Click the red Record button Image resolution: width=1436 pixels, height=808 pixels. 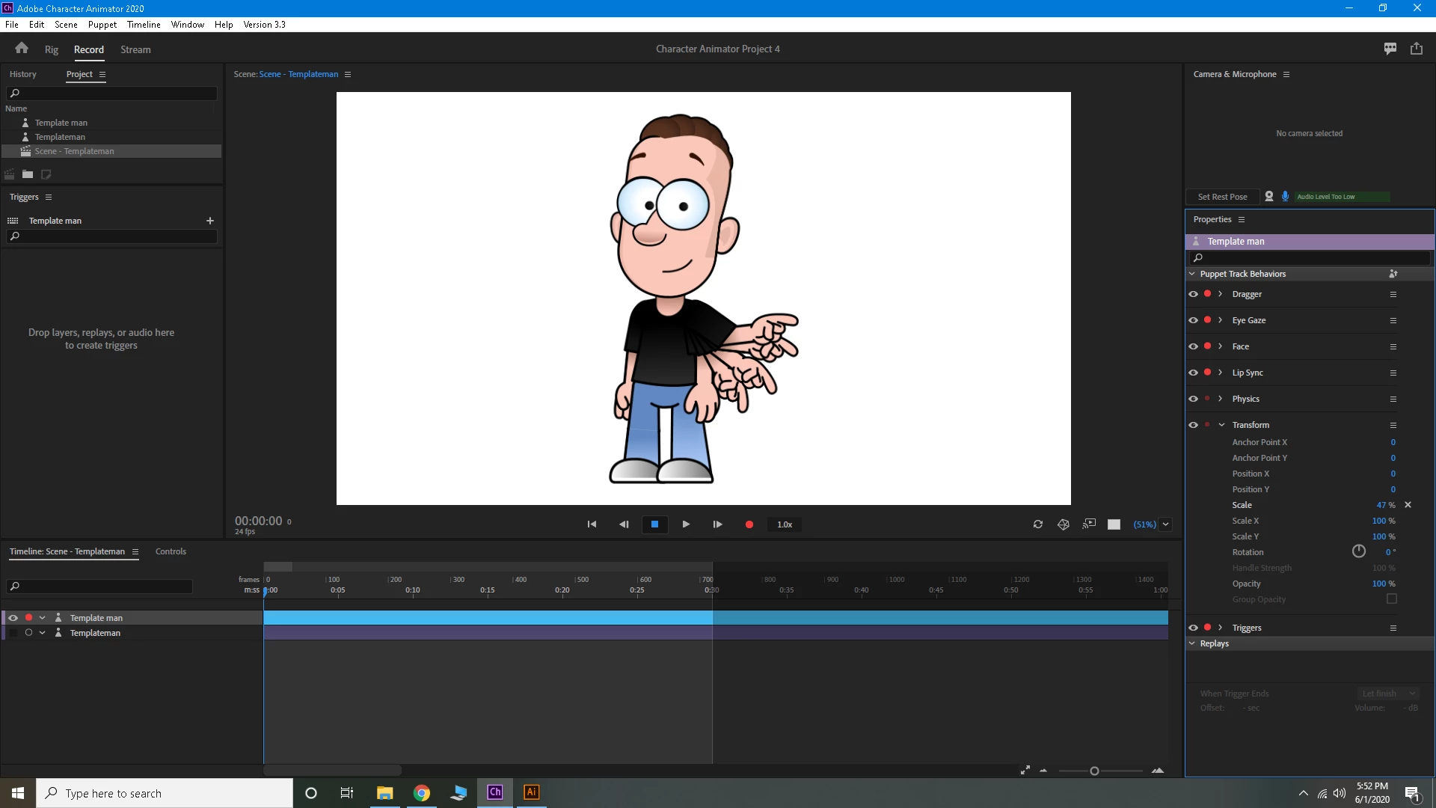749,524
